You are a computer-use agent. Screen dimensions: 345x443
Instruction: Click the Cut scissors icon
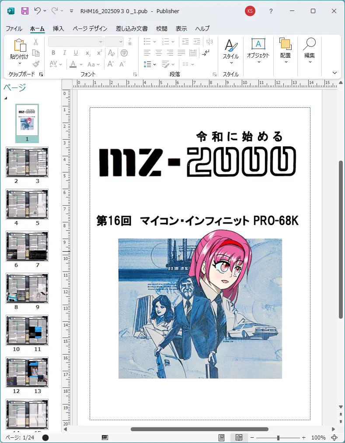36,42
